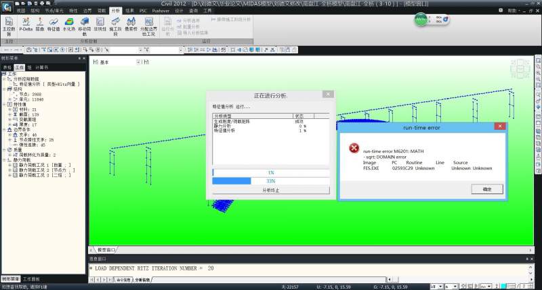
Task: Switch to 工作面板 tab at bottom left
Action: [31, 279]
